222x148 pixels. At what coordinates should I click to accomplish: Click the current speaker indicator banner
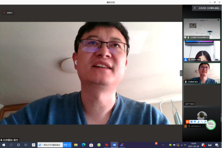click(207, 8)
